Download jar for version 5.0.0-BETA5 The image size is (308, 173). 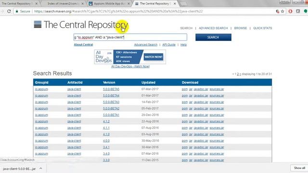(191, 89)
